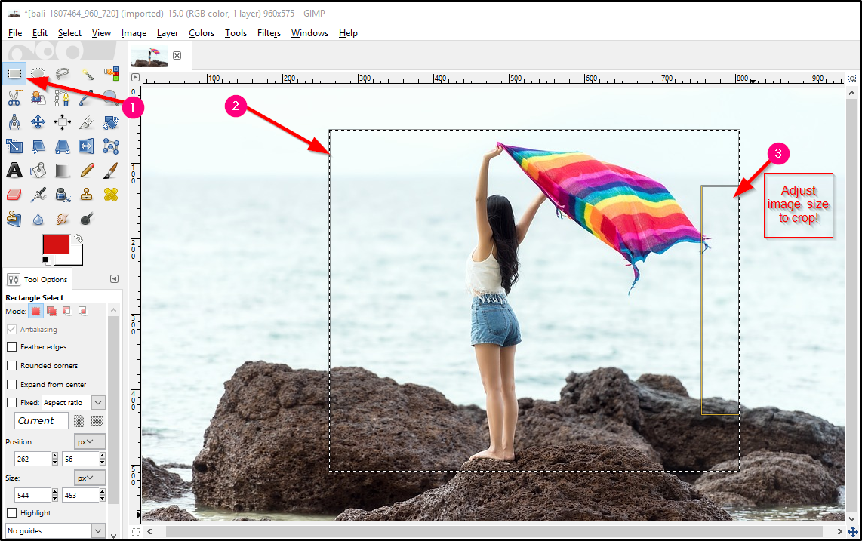Open the Aspect ratio dropdown

73,402
